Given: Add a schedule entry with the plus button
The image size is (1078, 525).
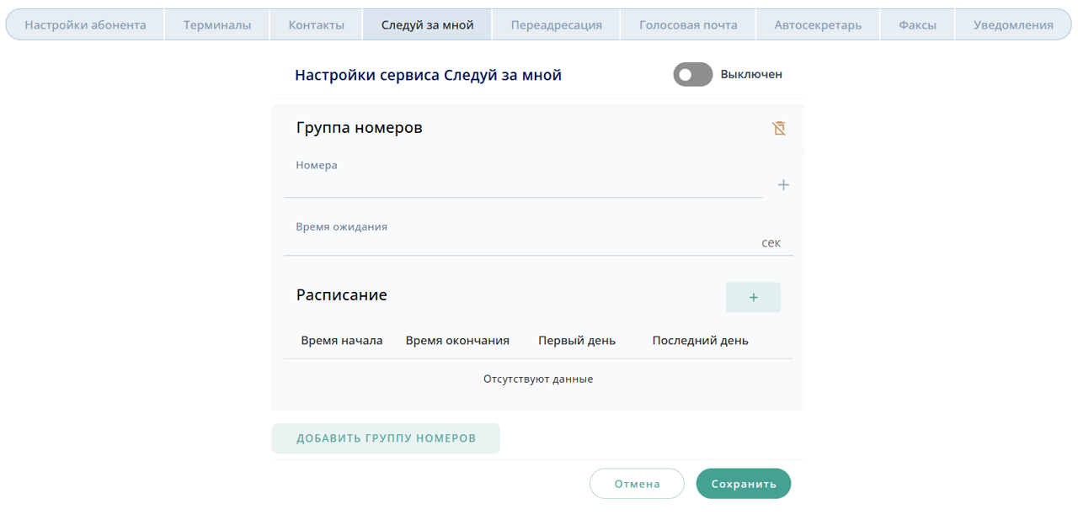Looking at the screenshot, I should 753,298.
